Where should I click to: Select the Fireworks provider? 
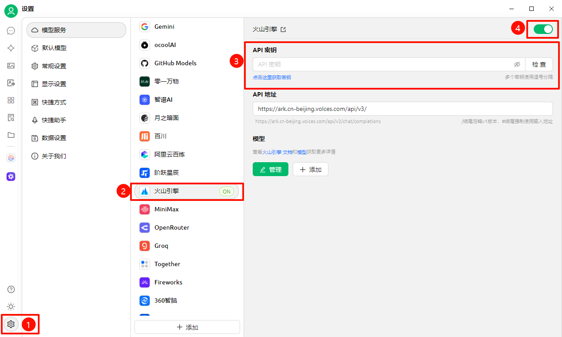tap(187, 282)
